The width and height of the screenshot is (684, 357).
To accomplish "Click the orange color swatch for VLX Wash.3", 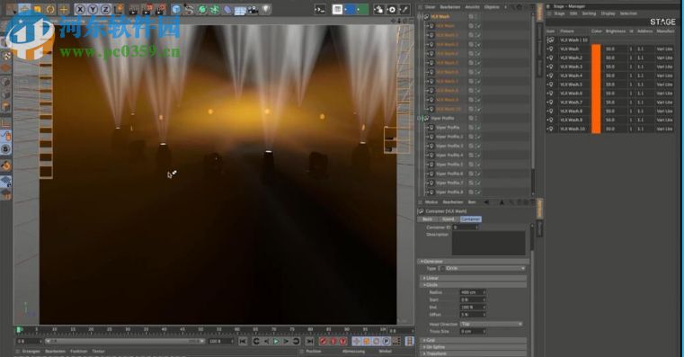I will (596, 67).
